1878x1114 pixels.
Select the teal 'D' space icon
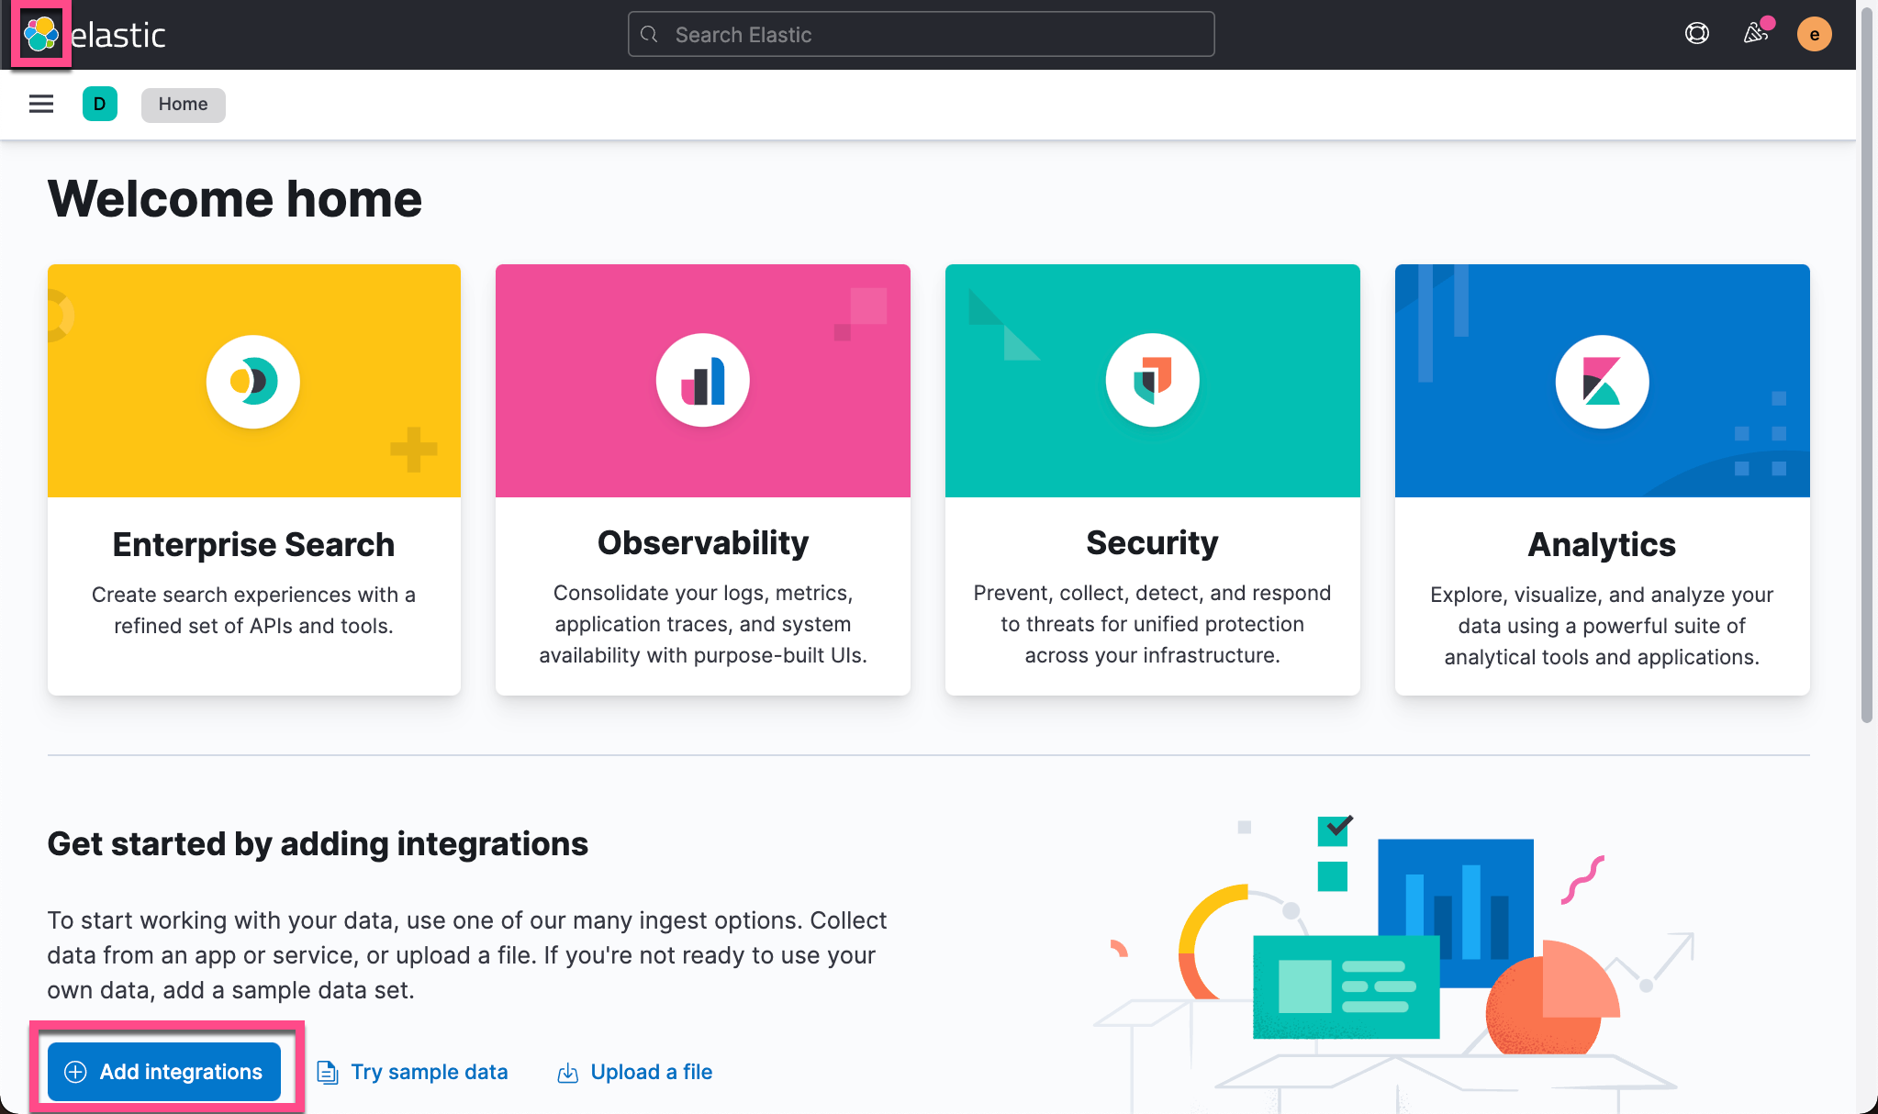tap(99, 104)
